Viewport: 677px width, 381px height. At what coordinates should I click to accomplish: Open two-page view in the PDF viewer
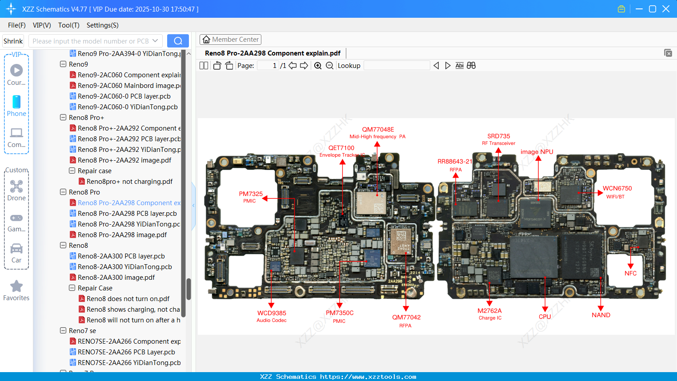[x=203, y=65]
